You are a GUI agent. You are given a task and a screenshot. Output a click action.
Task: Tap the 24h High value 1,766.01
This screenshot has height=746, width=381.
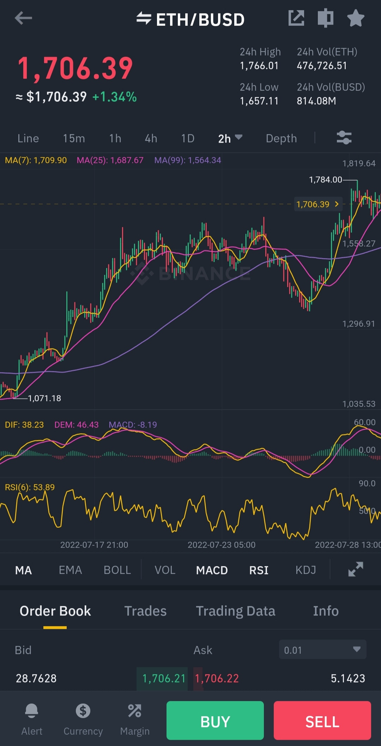259,66
